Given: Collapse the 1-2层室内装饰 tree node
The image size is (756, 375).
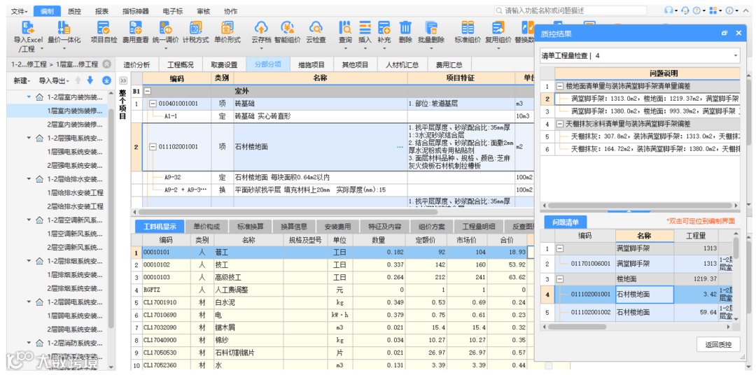Looking at the screenshot, I should point(29,97).
